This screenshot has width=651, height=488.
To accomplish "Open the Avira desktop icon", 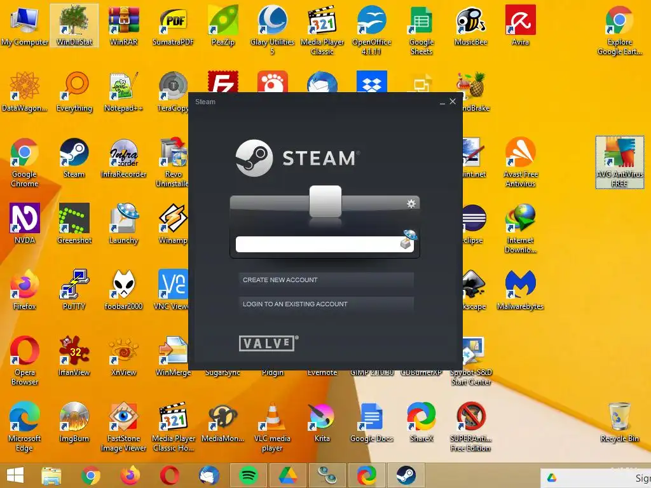I will tap(520, 25).
